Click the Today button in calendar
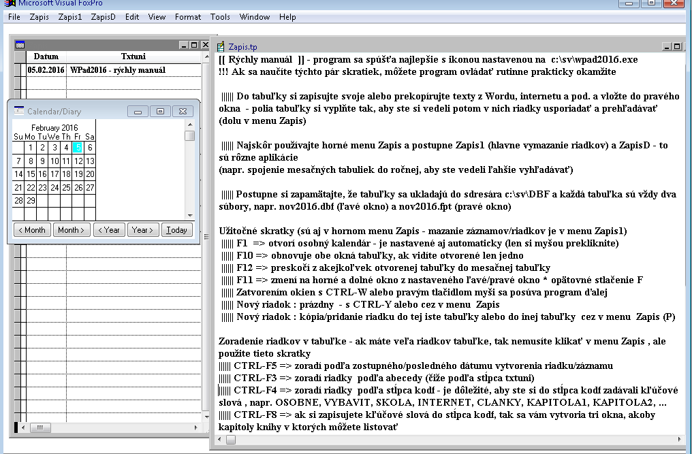The height and width of the screenshot is (454, 692). tap(176, 230)
